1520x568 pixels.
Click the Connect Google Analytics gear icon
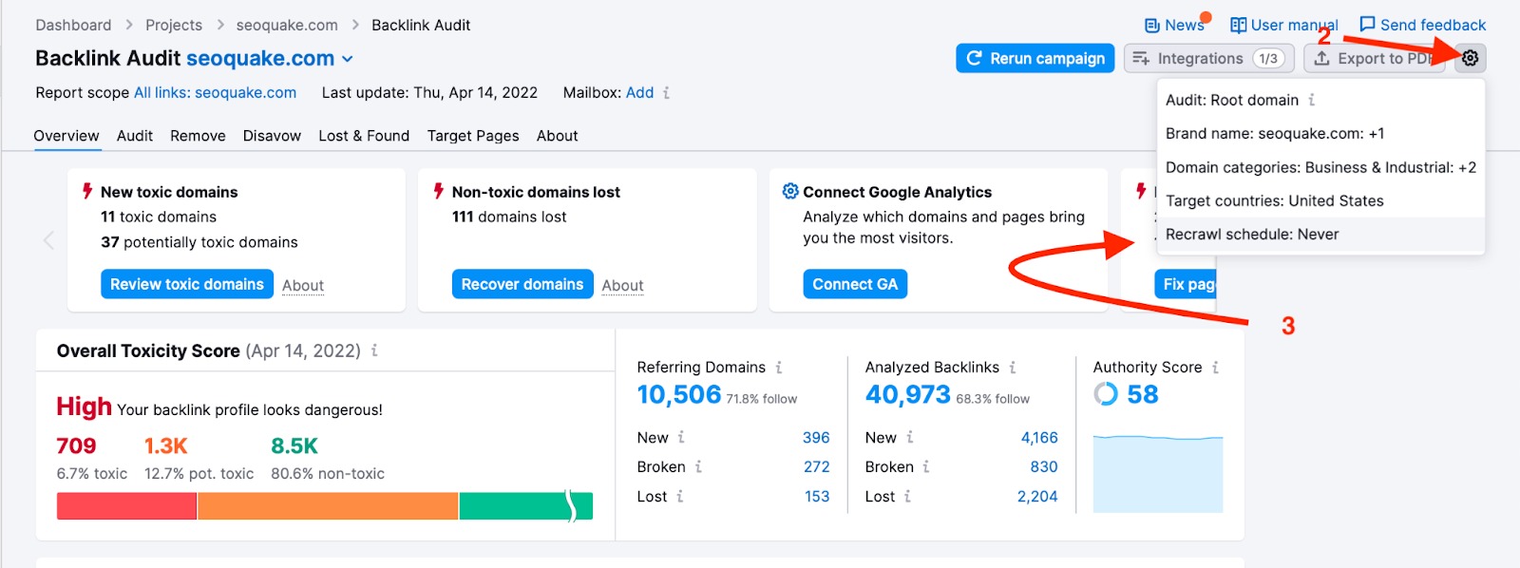click(x=790, y=191)
